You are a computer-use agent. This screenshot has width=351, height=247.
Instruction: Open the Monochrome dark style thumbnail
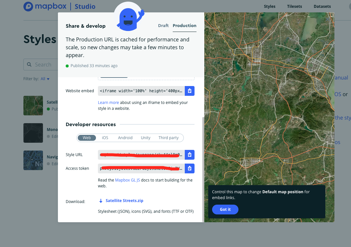(x=33, y=133)
